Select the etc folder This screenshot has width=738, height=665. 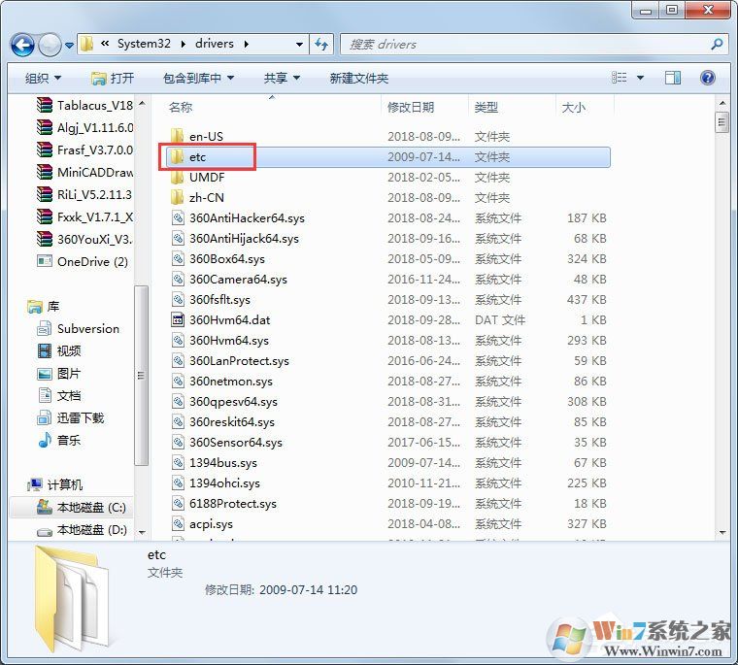tap(387, 156)
